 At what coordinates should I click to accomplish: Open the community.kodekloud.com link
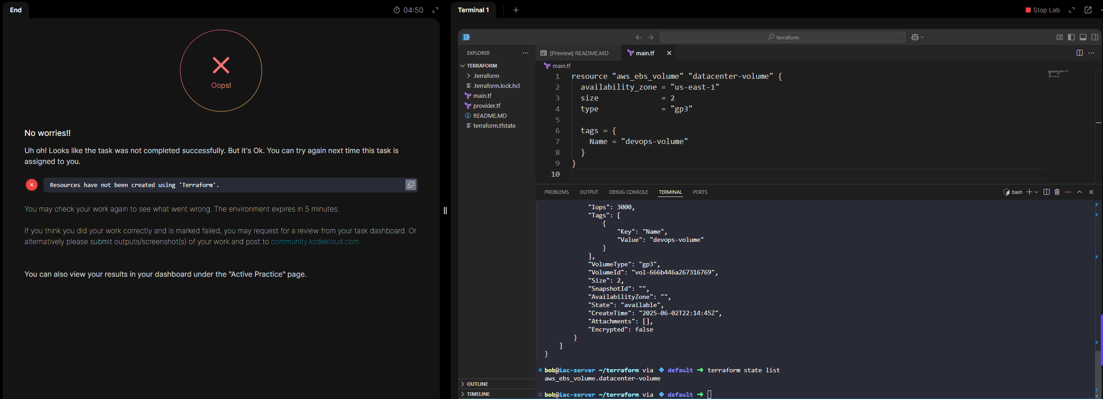(x=314, y=242)
